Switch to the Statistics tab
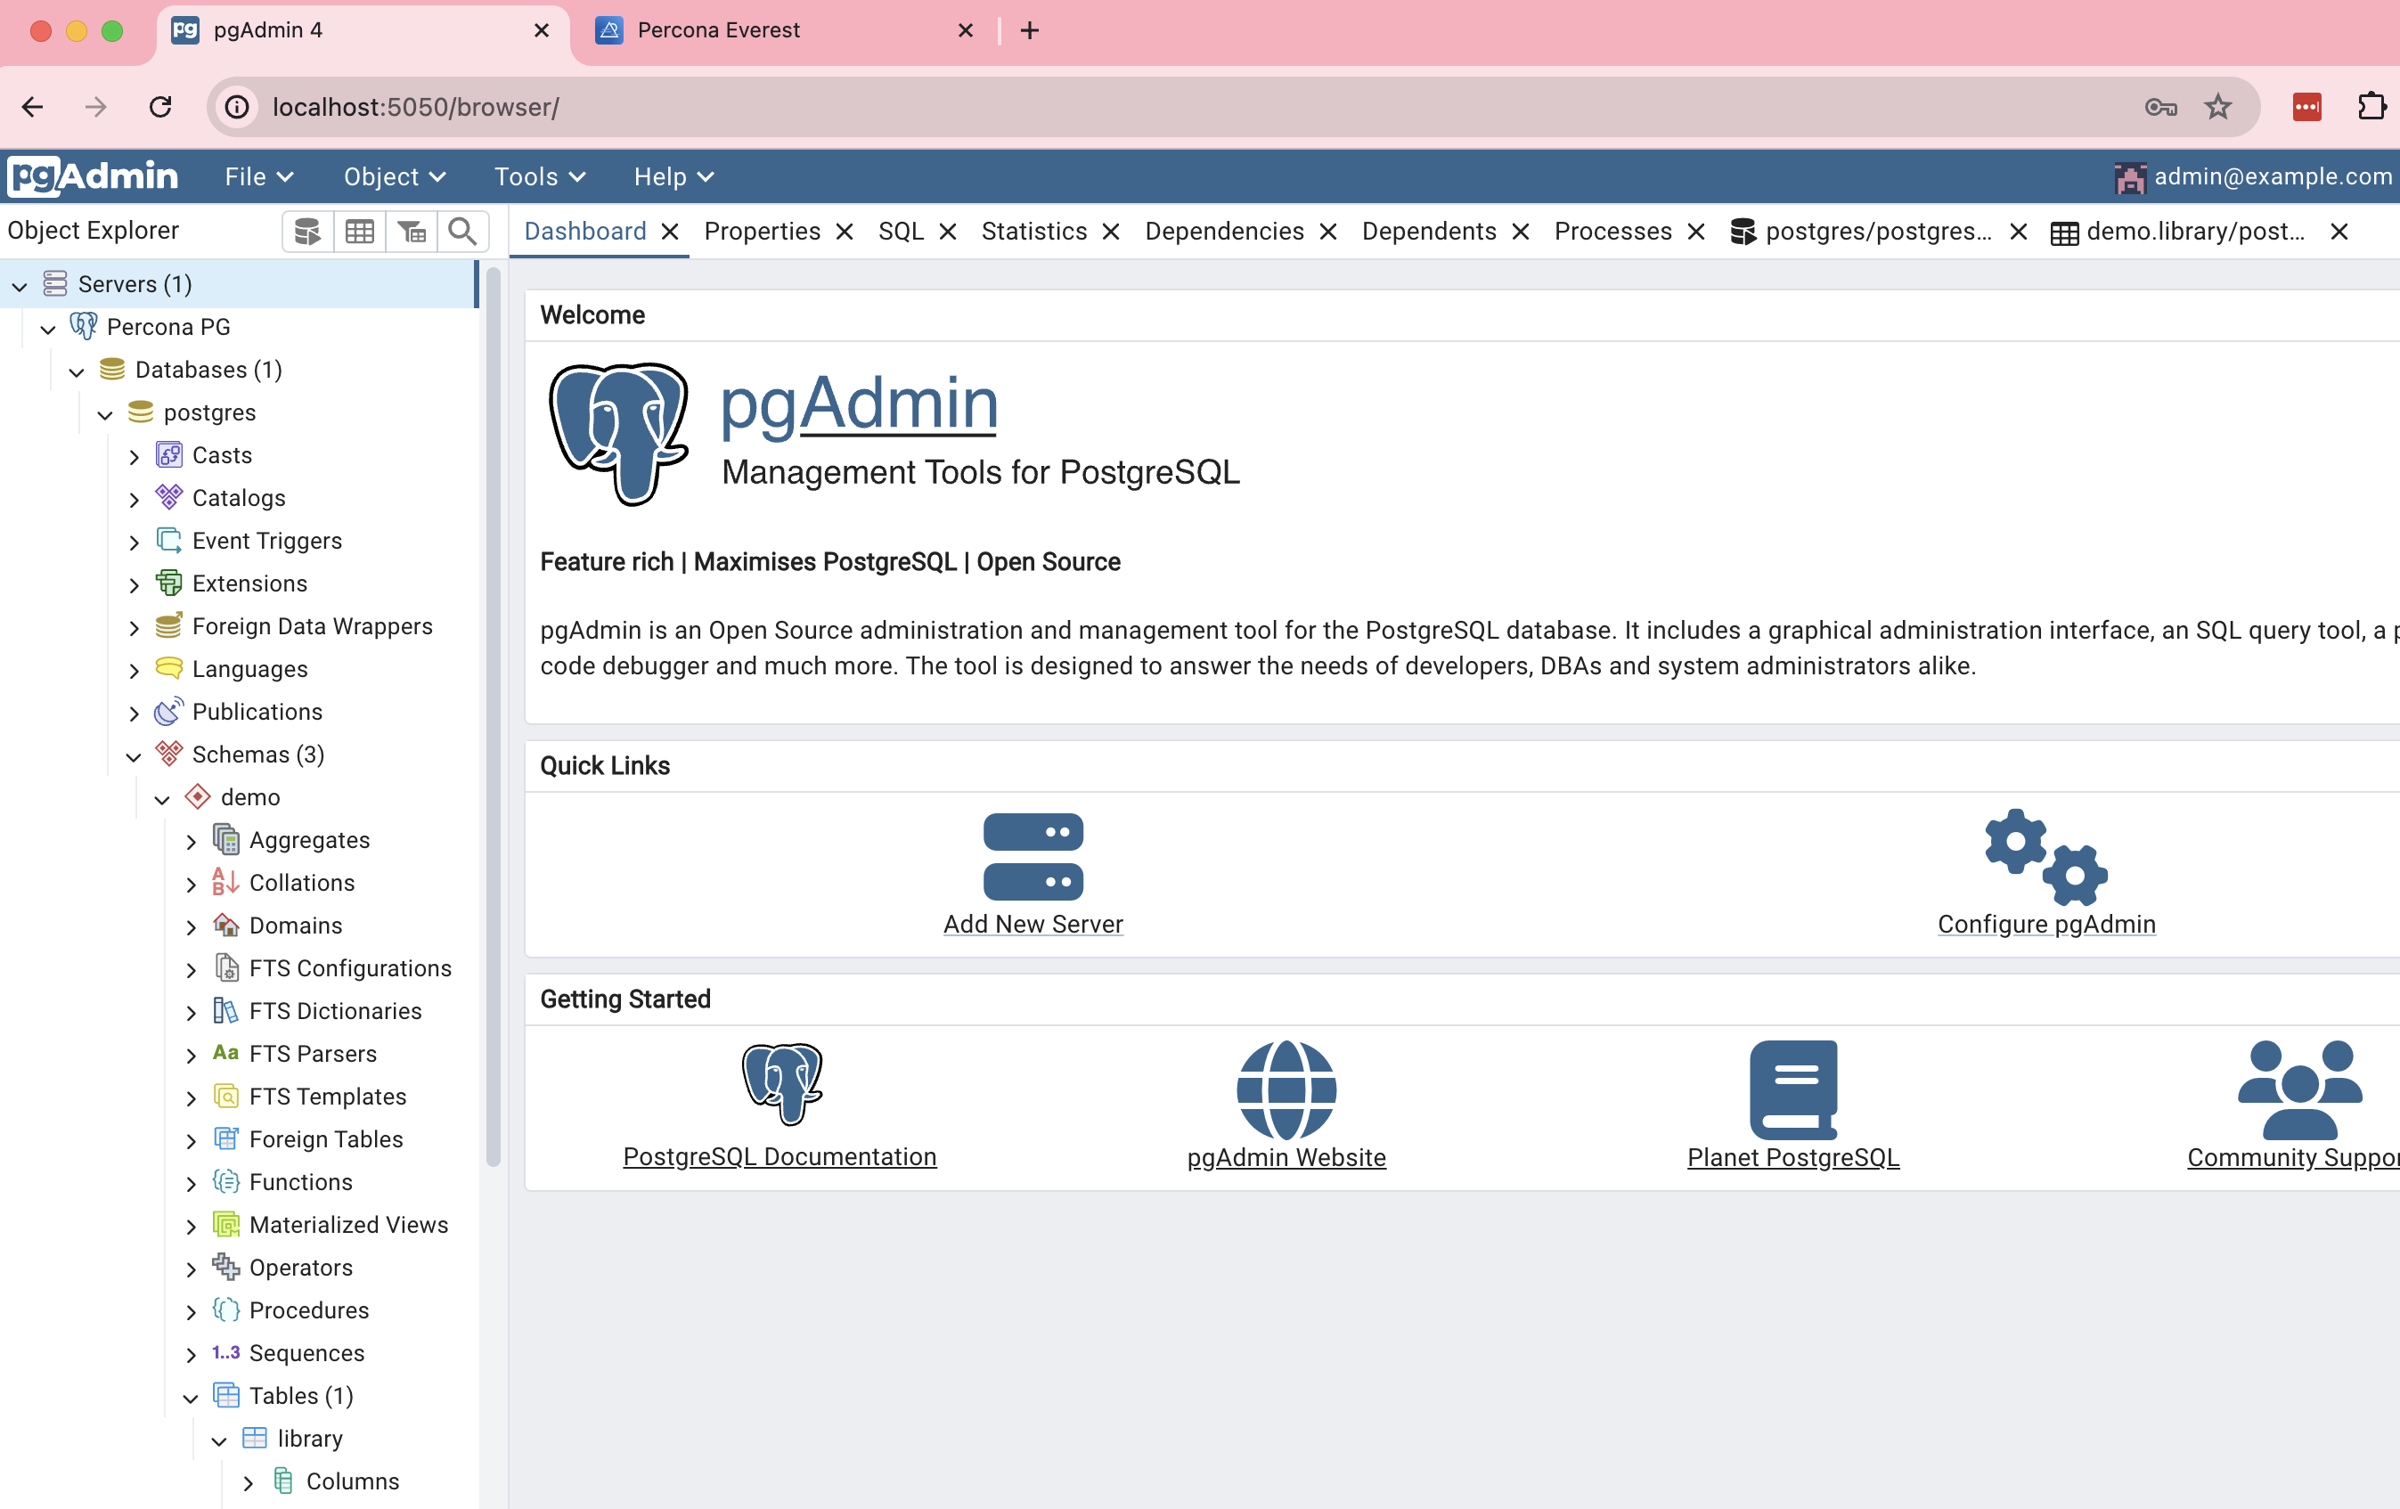 click(1033, 230)
